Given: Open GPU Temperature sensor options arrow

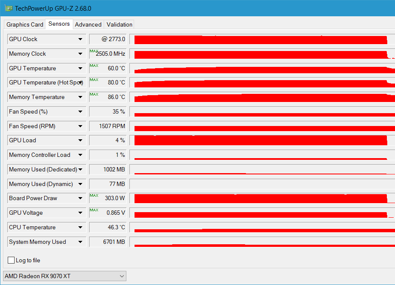Looking at the screenshot, I should pyautogui.click(x=80, y=68).
